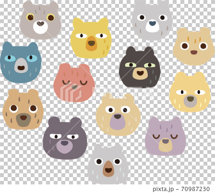Choose the gray bear with brown muzzle
This screenshot has width=215, height=193.
(x=108, y=164)
